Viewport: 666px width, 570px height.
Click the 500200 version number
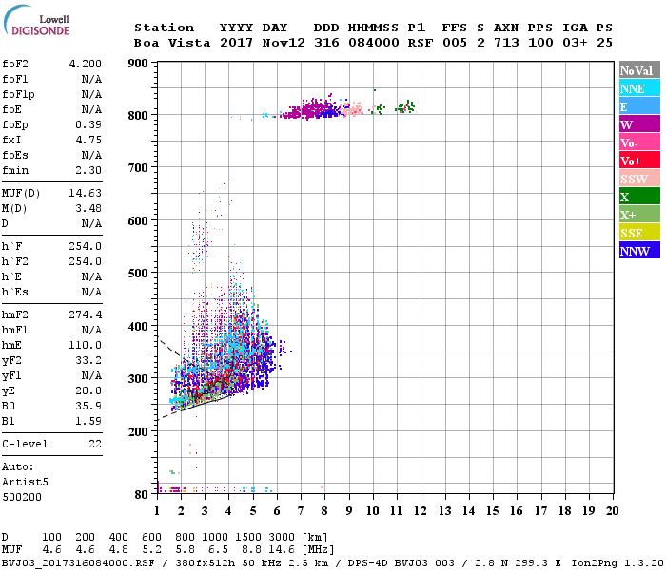click(x=22, y=497)
